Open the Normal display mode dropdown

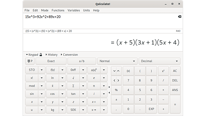pos(117,61)
